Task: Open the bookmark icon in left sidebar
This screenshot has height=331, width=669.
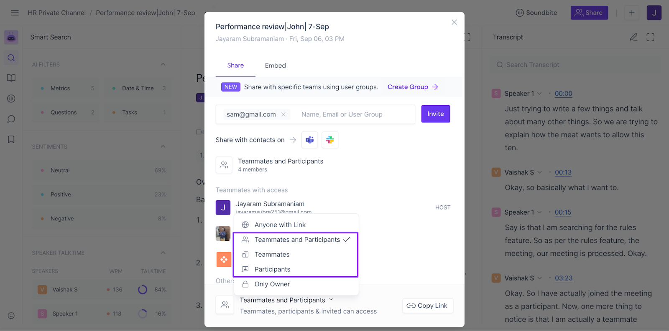Action: [11, 139]
